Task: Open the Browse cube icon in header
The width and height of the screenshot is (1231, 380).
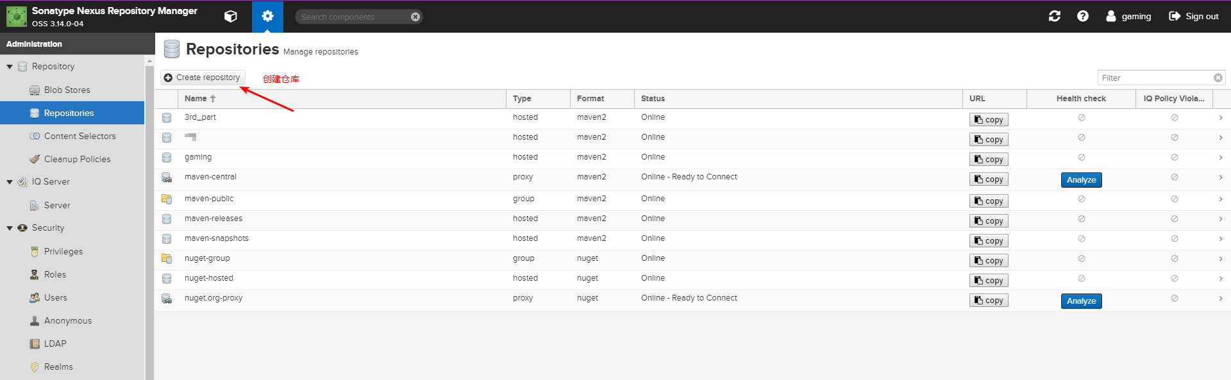Action: pyautogui.click(x=231, y=17)
